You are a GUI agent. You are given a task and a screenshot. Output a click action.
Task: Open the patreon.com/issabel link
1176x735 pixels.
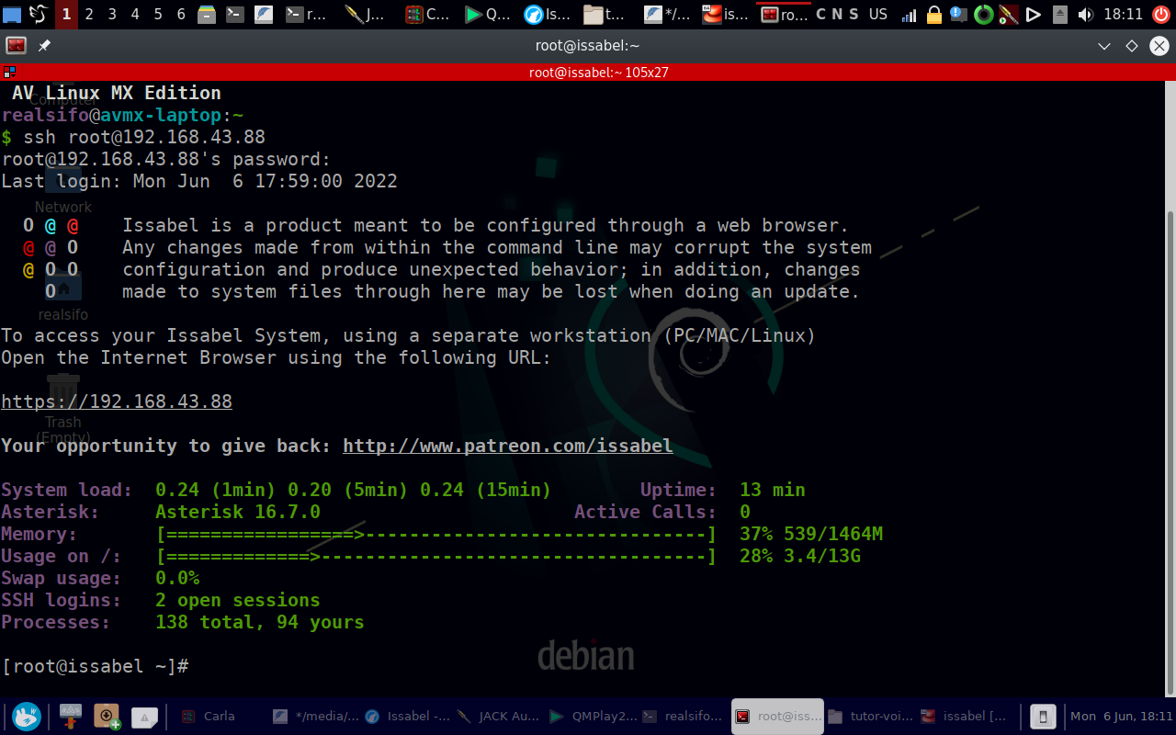pyautogui.click(x=508, y=446)
